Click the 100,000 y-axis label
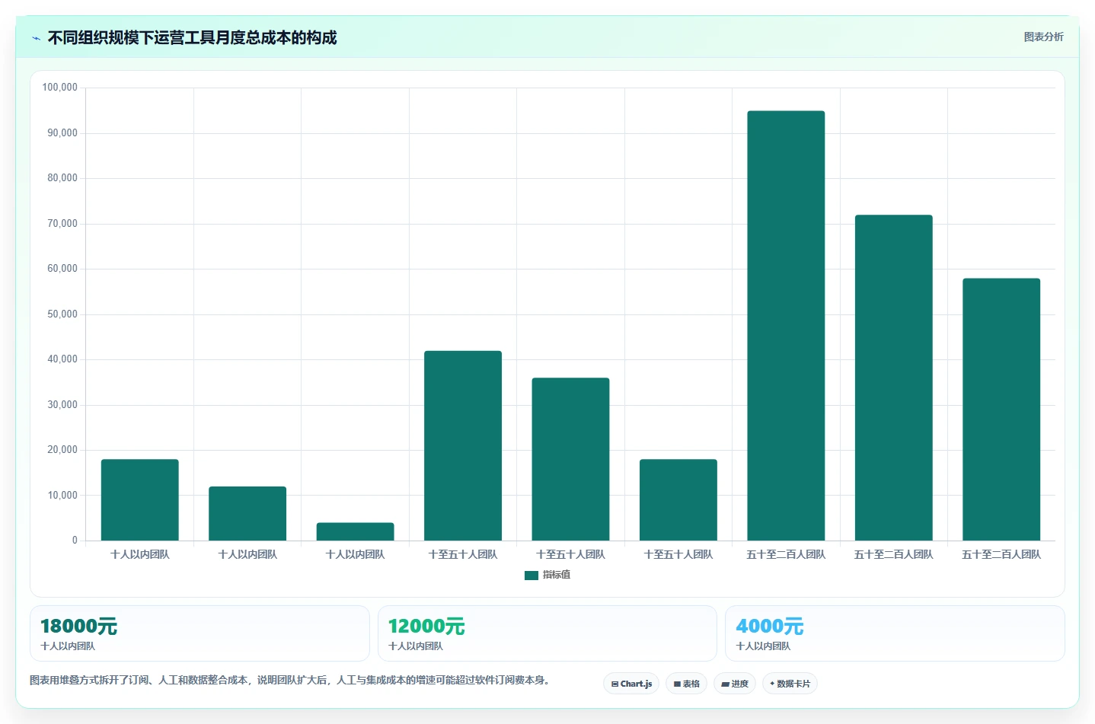 point(60,88)
